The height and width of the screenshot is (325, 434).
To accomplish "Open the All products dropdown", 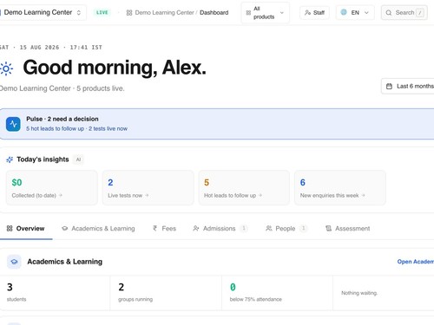I will coord(265,13).
